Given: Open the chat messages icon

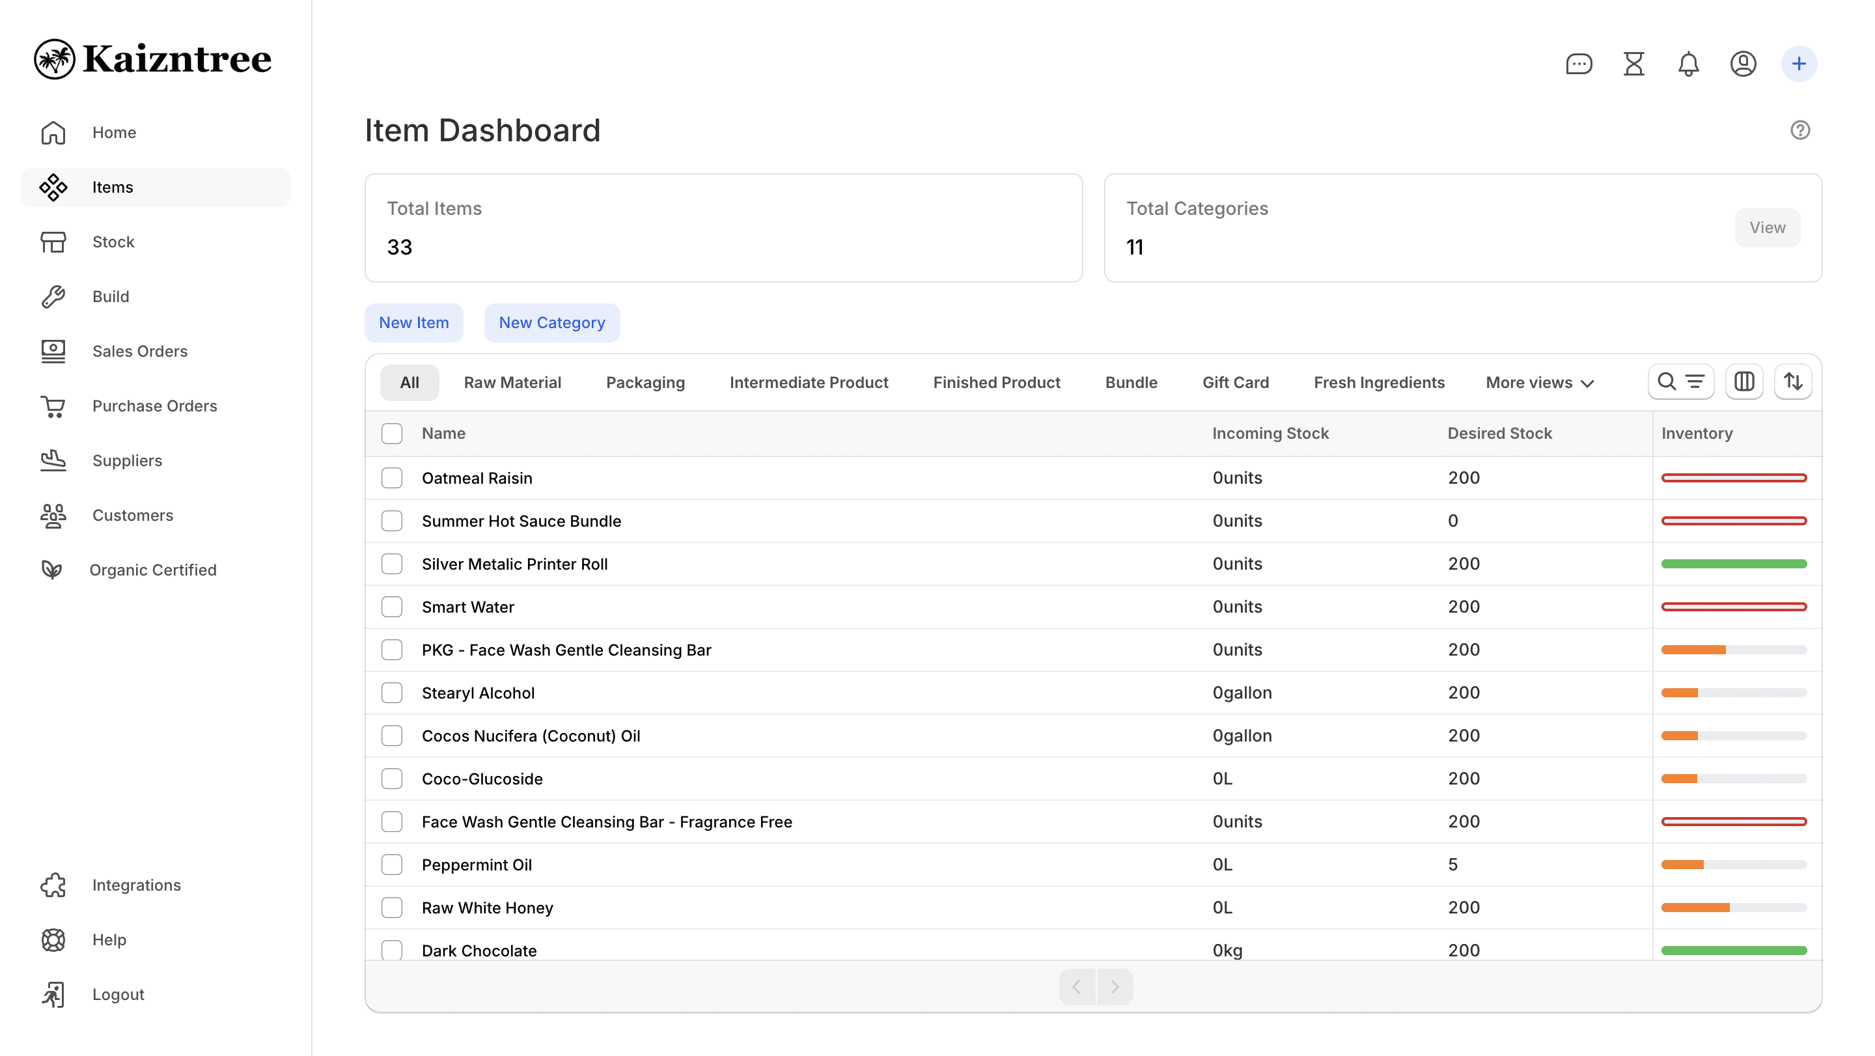Looking at the screenshot, I should (x=1579, y=64).
